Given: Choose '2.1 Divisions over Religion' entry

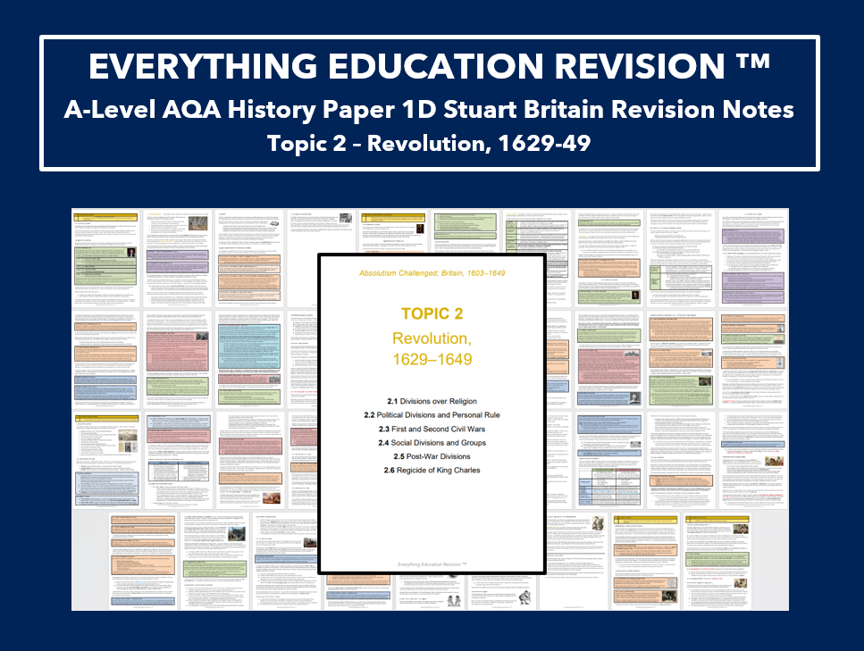Looking at the screenshot, I should [432, 402].
